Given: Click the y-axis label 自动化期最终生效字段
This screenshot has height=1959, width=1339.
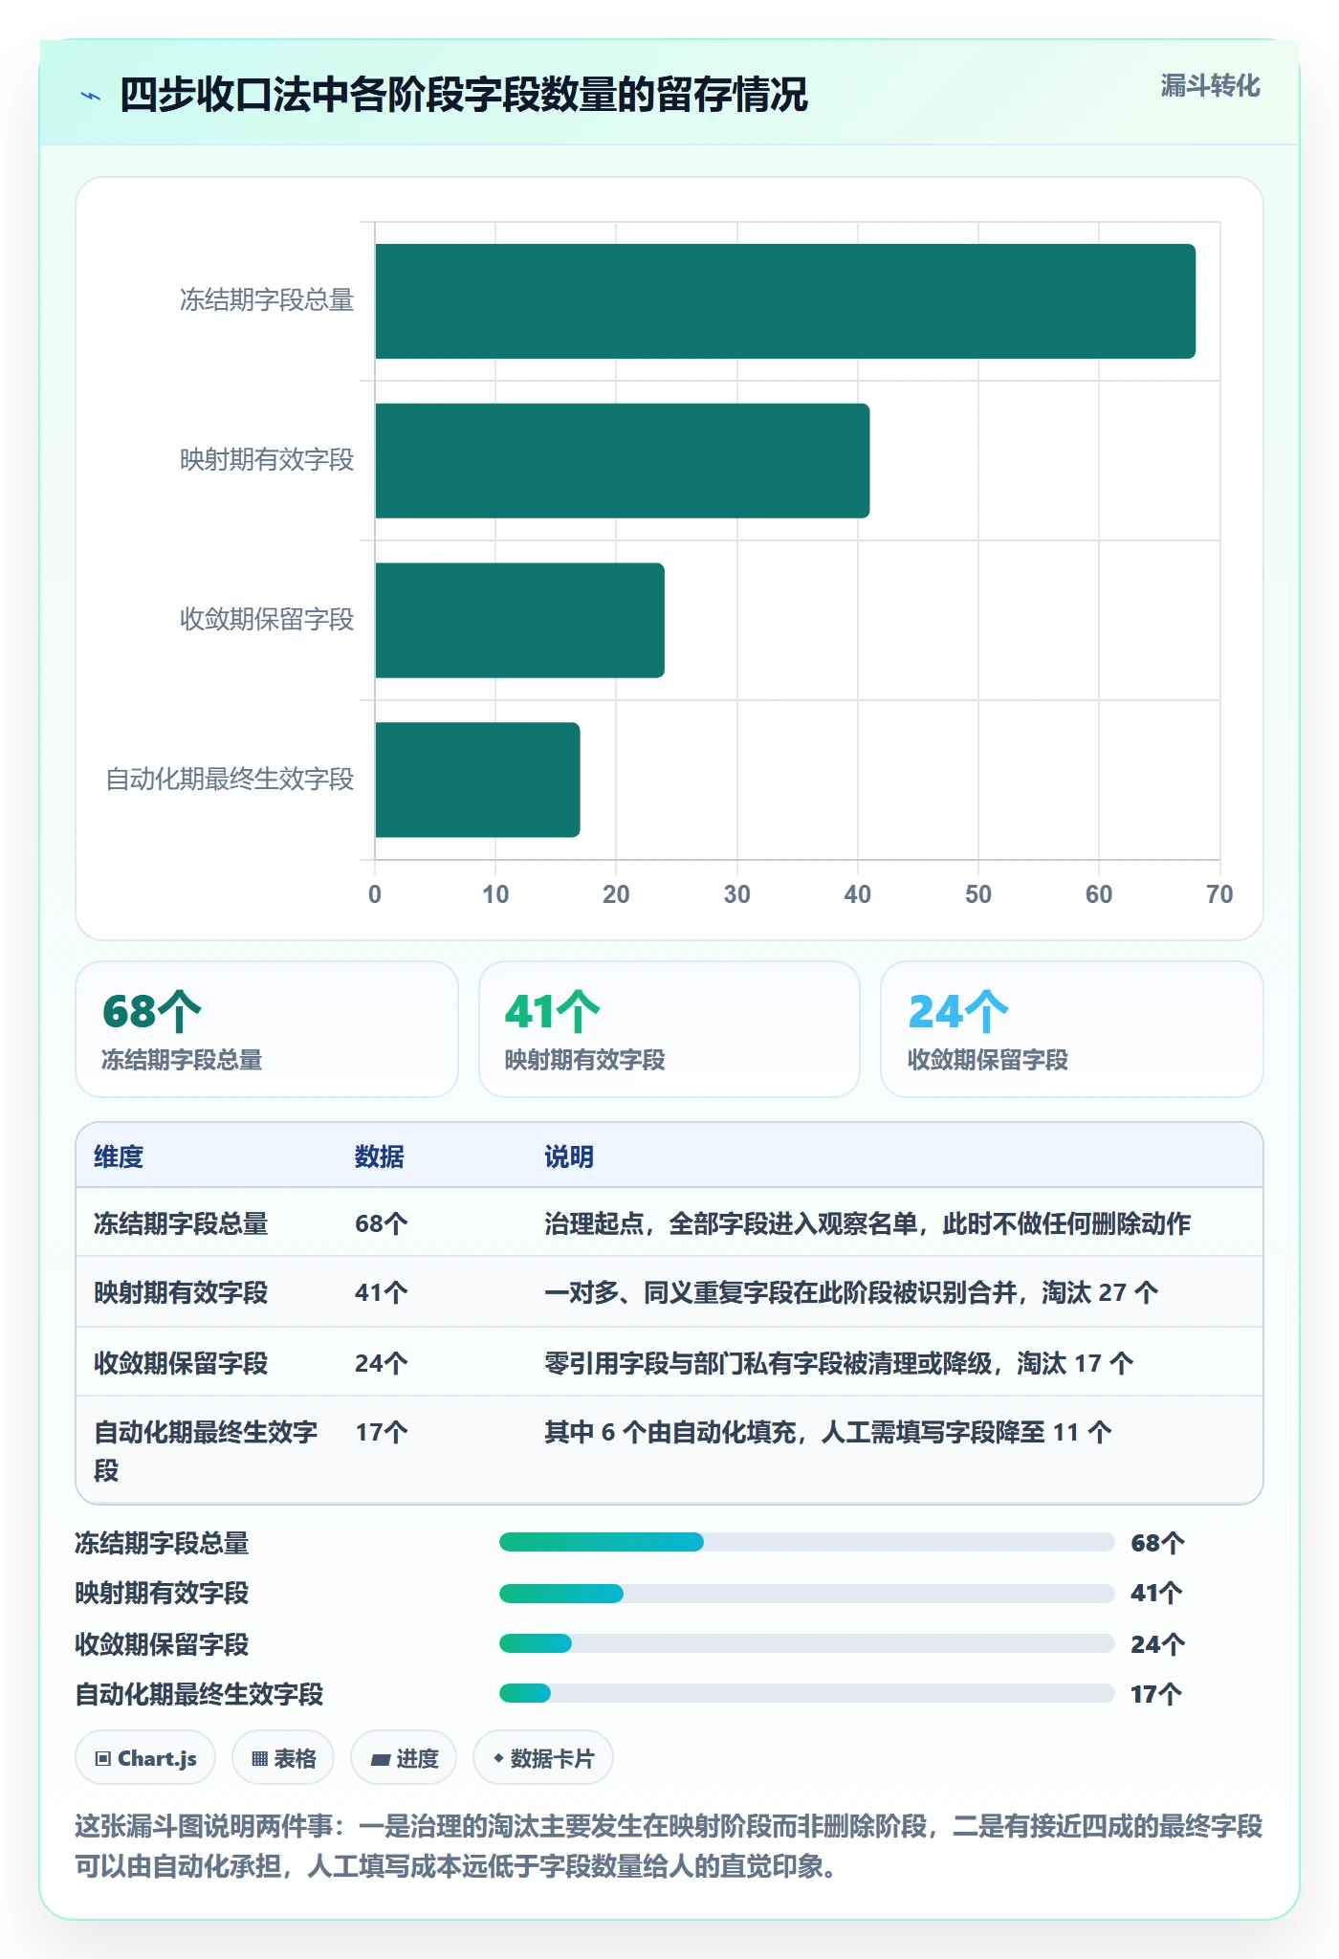Looking at the screenshot, I should [x=230, y=780].
